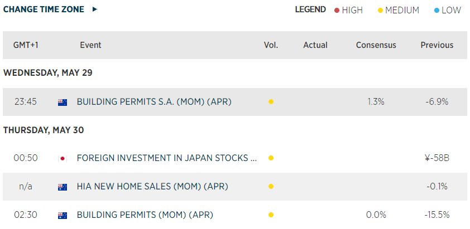Click the New Zealand flag beside Building Permits S.A.

click(63, 103)
